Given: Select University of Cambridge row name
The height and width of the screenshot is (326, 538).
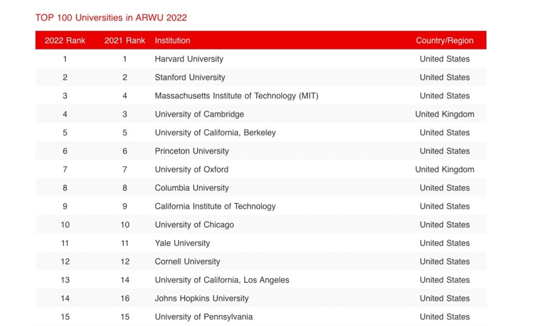Looking at the screenshot, I should click(199, 114).
